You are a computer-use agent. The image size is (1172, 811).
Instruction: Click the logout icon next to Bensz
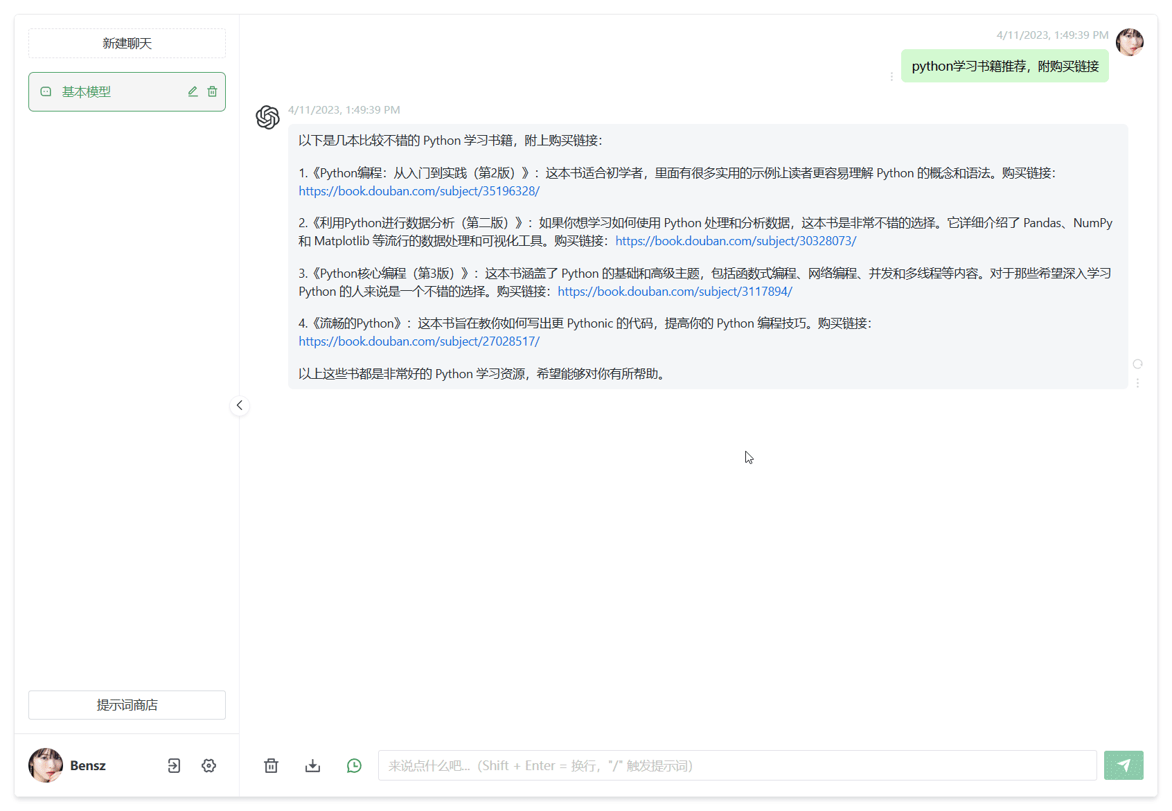pos(174,765)
